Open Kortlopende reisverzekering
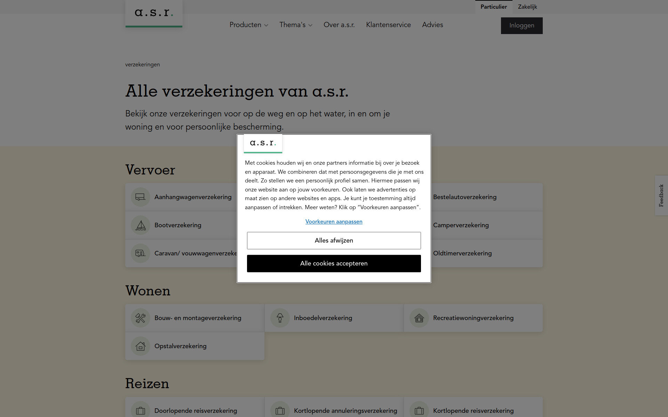 [x=474, y=407]
